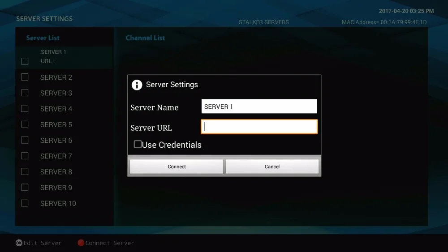Focus the Server URL input field
The width and height of the screenshot is (448, 252).
click(259, 127)
